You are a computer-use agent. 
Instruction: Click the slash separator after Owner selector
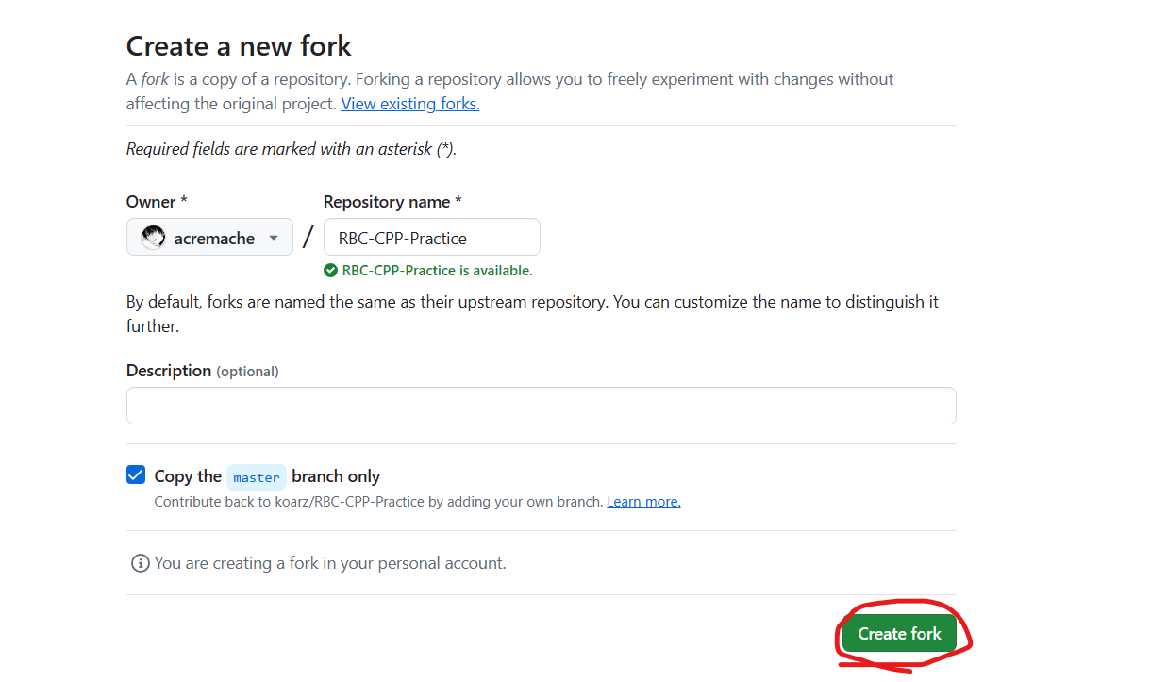tap(308, 238)
